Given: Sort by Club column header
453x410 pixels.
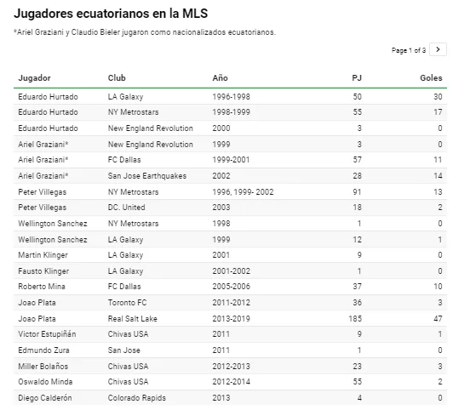Looking at the screenshot, I should [x=117, y=78].
